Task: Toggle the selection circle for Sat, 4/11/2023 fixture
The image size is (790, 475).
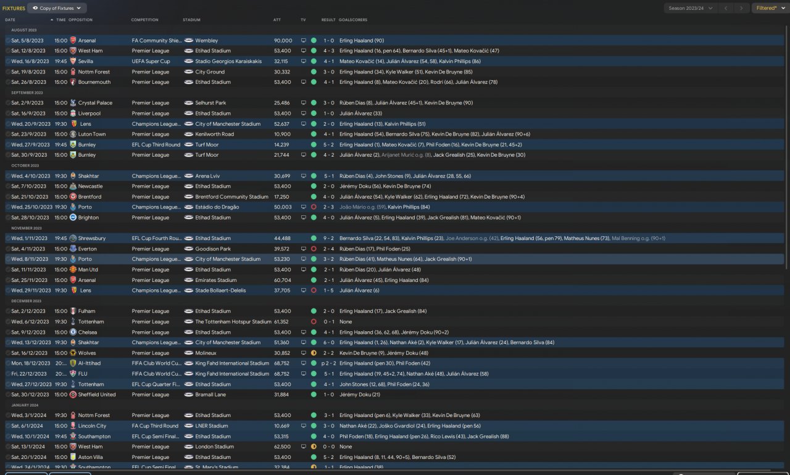Action: [x=8, y=249]
